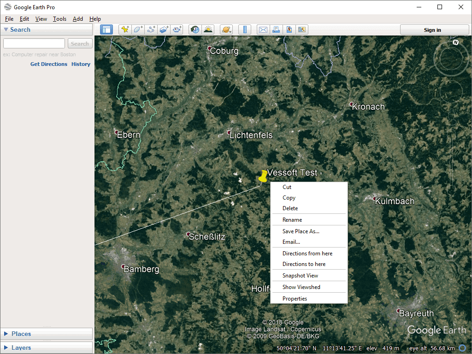The image size is (472, 354).
Task: Click the Bamberg city label
Action: point(141,269)
